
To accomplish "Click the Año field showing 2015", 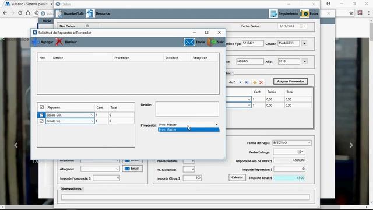I will click(x=289, y=61).
